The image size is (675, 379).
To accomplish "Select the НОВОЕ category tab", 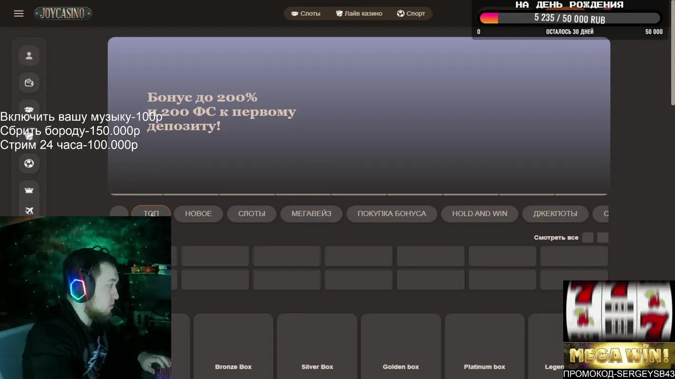I will point(198,214).
